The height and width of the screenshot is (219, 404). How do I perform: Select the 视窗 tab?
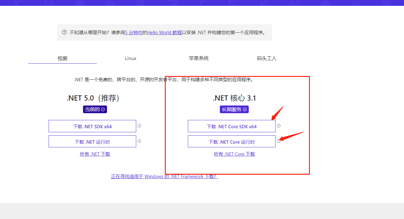click(x=62, y=58)
